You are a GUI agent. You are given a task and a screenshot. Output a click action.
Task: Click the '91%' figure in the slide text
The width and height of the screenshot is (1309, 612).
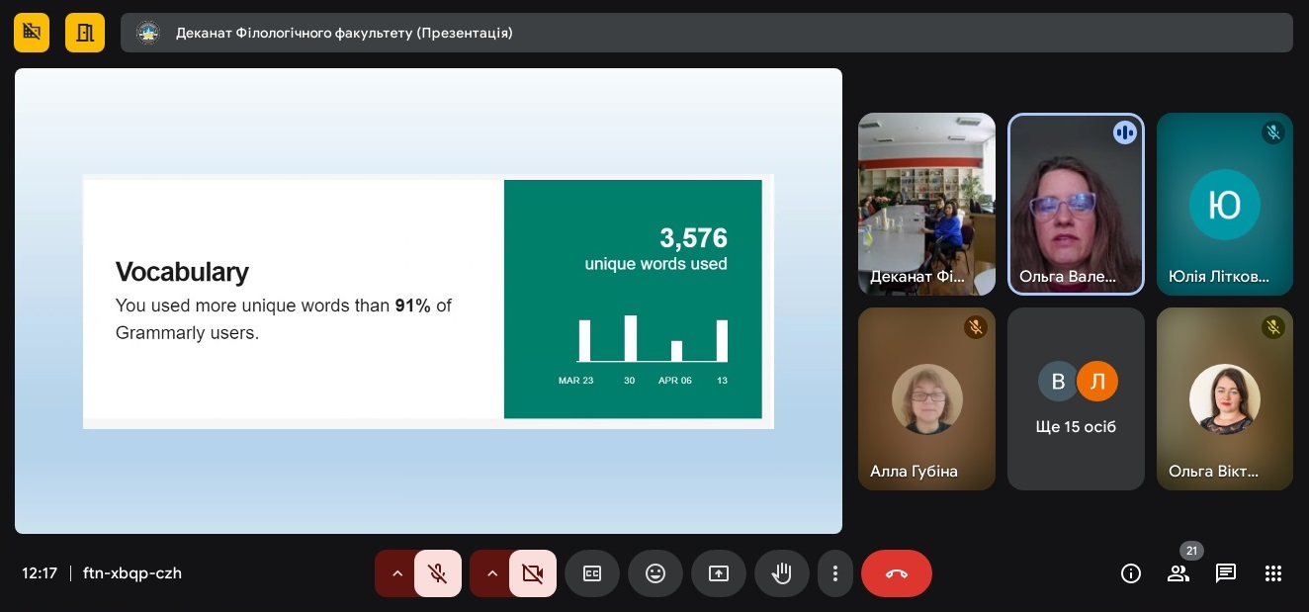(412, 306)
